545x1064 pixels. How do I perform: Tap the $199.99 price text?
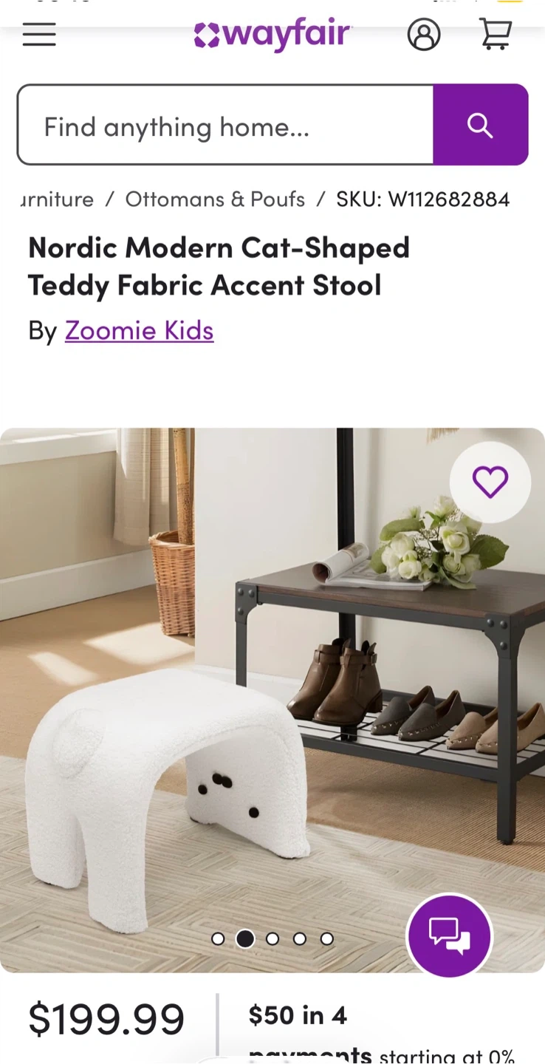point(106,1020)
